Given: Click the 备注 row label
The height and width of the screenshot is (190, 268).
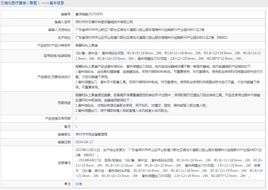Looking at the screenshot, I should point(67,126).
